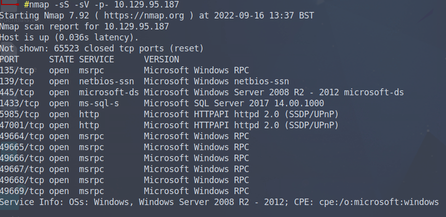Click the 135/tcp port entry
Viewport: 446px width, 217px height.
click(x=17, y=70)
